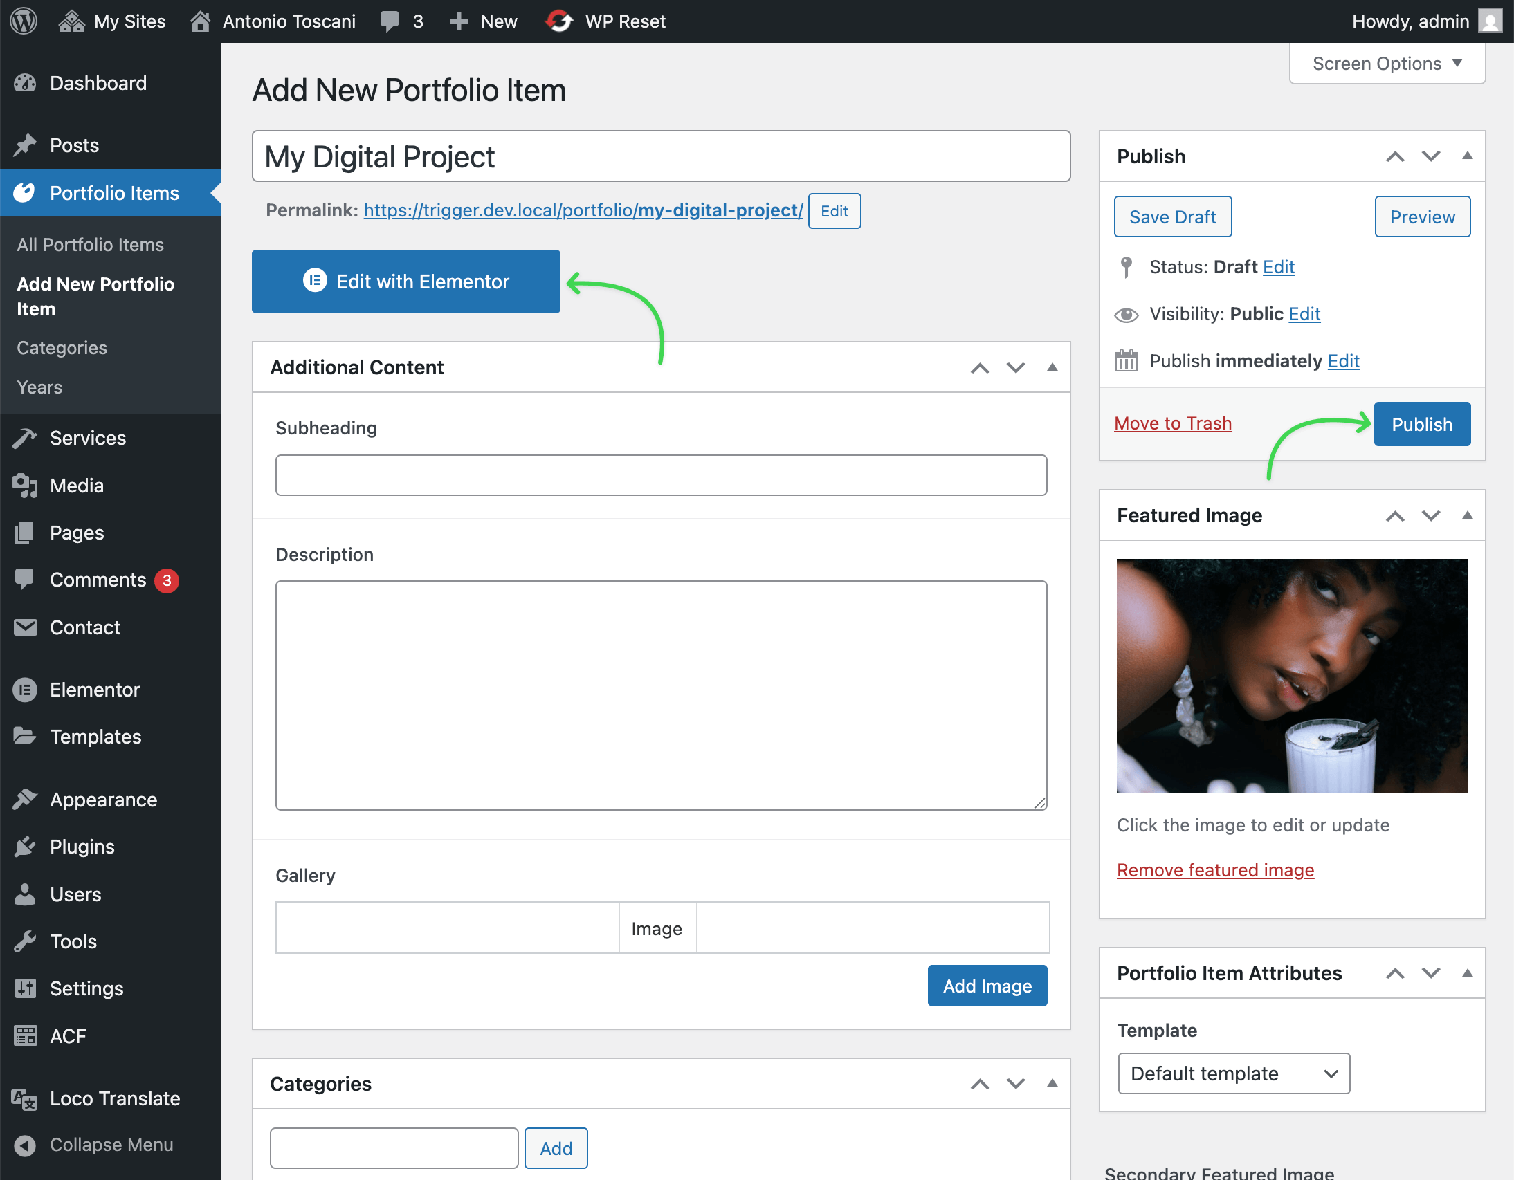Open the comments bubble icon in admin bar
This screenshot has height=1180, width=1514.
(x=390, y=21)
